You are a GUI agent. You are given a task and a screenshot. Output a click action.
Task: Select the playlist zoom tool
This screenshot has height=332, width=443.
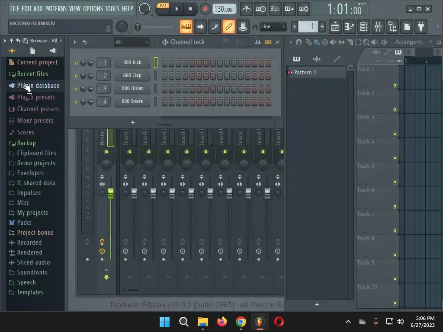[366, 42]
